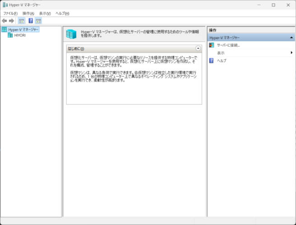Click the Hyper-V app icon in title bar

point(5,5)
